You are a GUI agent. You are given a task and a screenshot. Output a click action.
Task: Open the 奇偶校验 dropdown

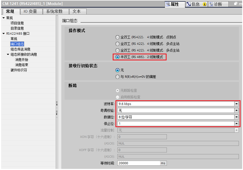tap(236, 110)
